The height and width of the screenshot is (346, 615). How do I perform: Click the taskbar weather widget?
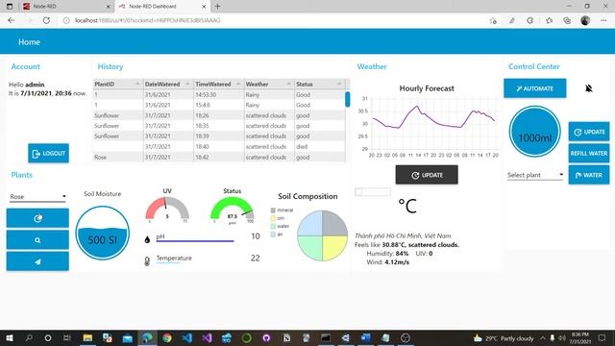(x=504, y=338)
